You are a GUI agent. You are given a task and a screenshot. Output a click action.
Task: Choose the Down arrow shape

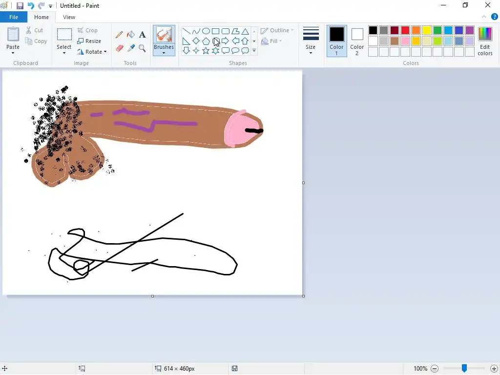[186, 50]
